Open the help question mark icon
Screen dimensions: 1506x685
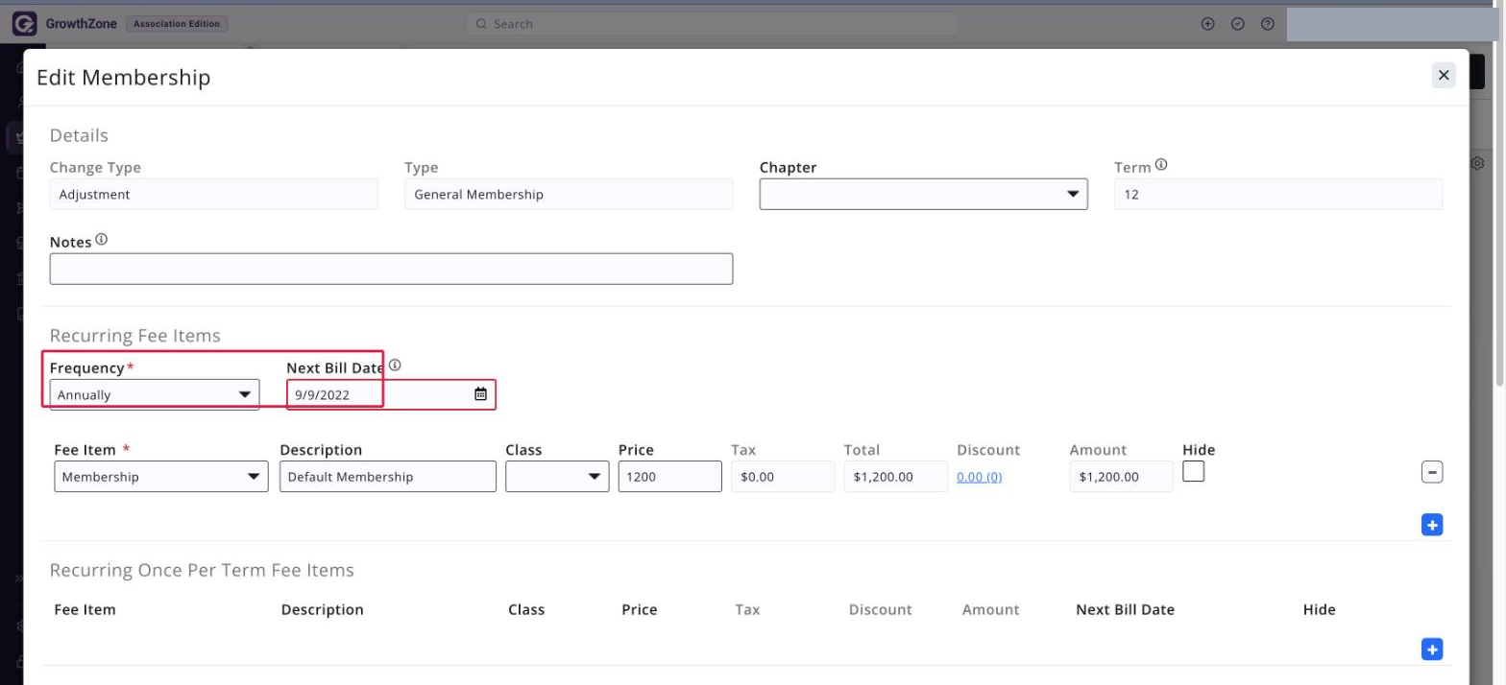click(x=1268, y=24)
